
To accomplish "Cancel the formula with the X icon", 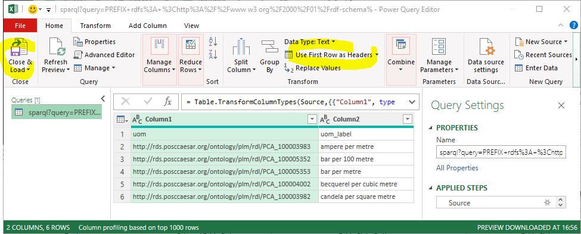I will tap(126, 101).
